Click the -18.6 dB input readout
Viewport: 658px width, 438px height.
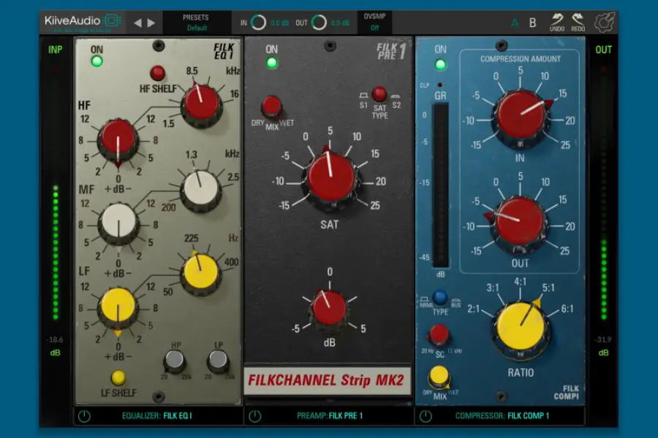[x=55, y=340]
